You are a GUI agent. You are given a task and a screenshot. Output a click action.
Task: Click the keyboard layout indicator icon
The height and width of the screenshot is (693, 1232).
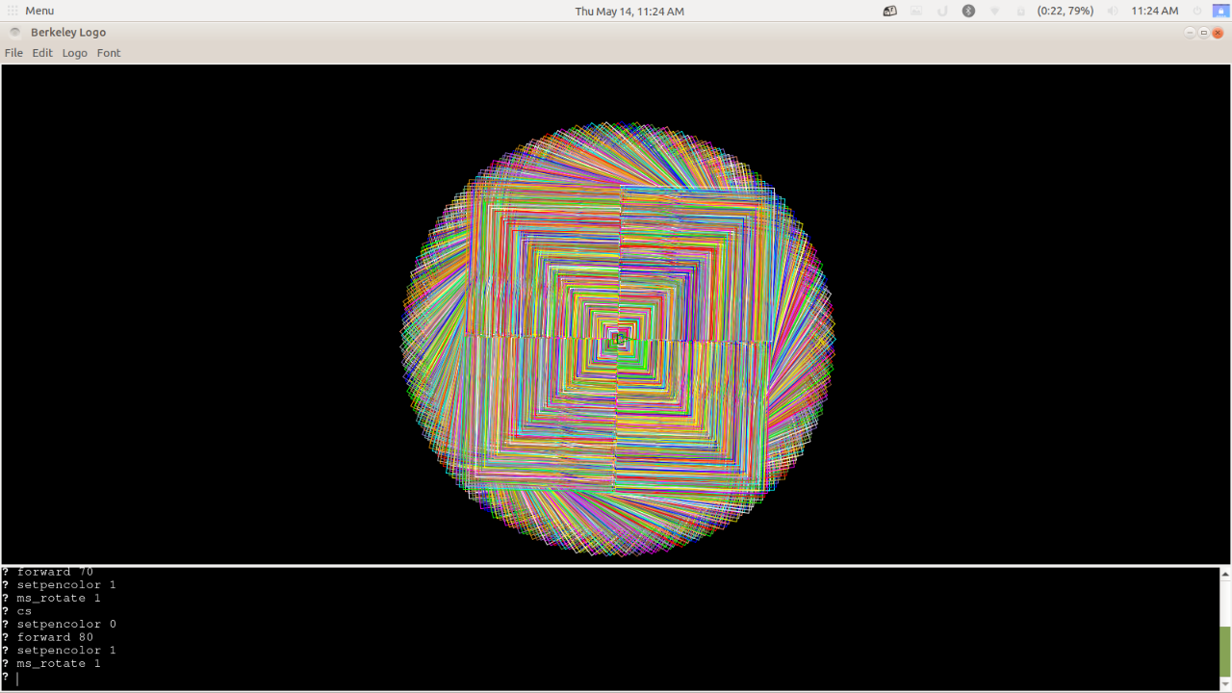pyautogui.click(x=889, y=11)
